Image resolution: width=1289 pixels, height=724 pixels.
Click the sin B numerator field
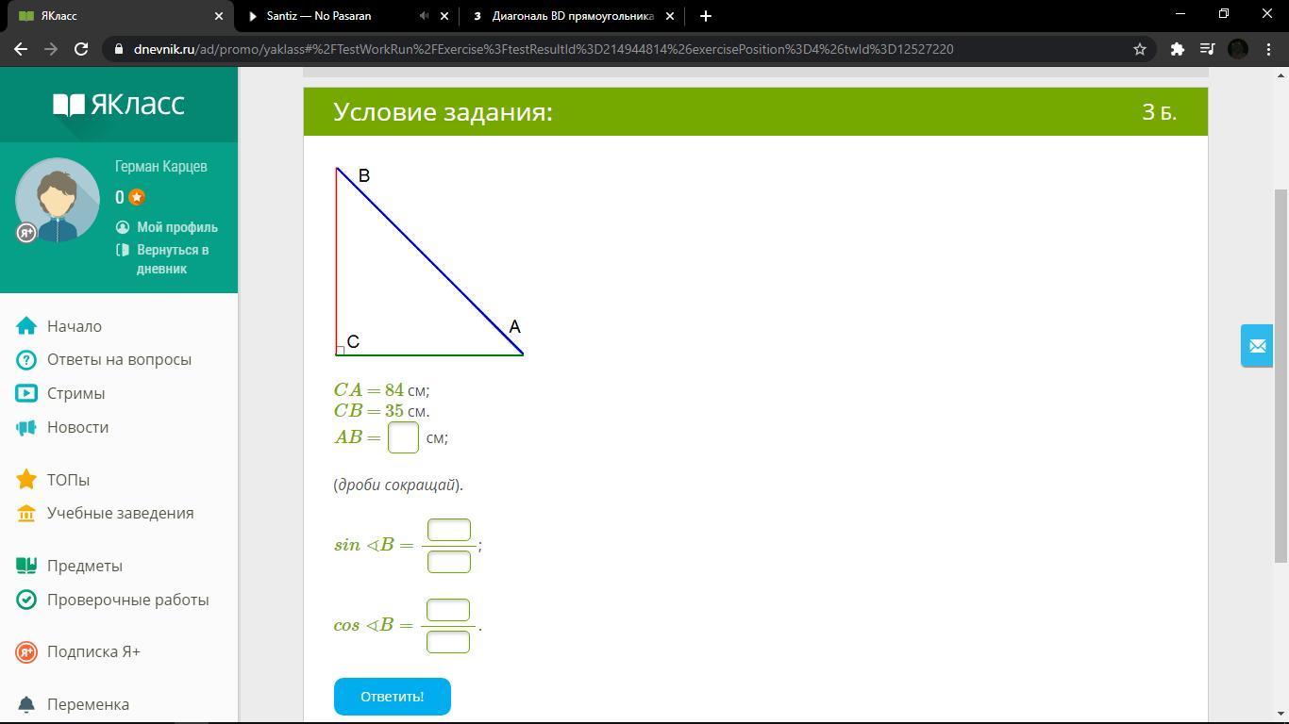pos(449,530)
